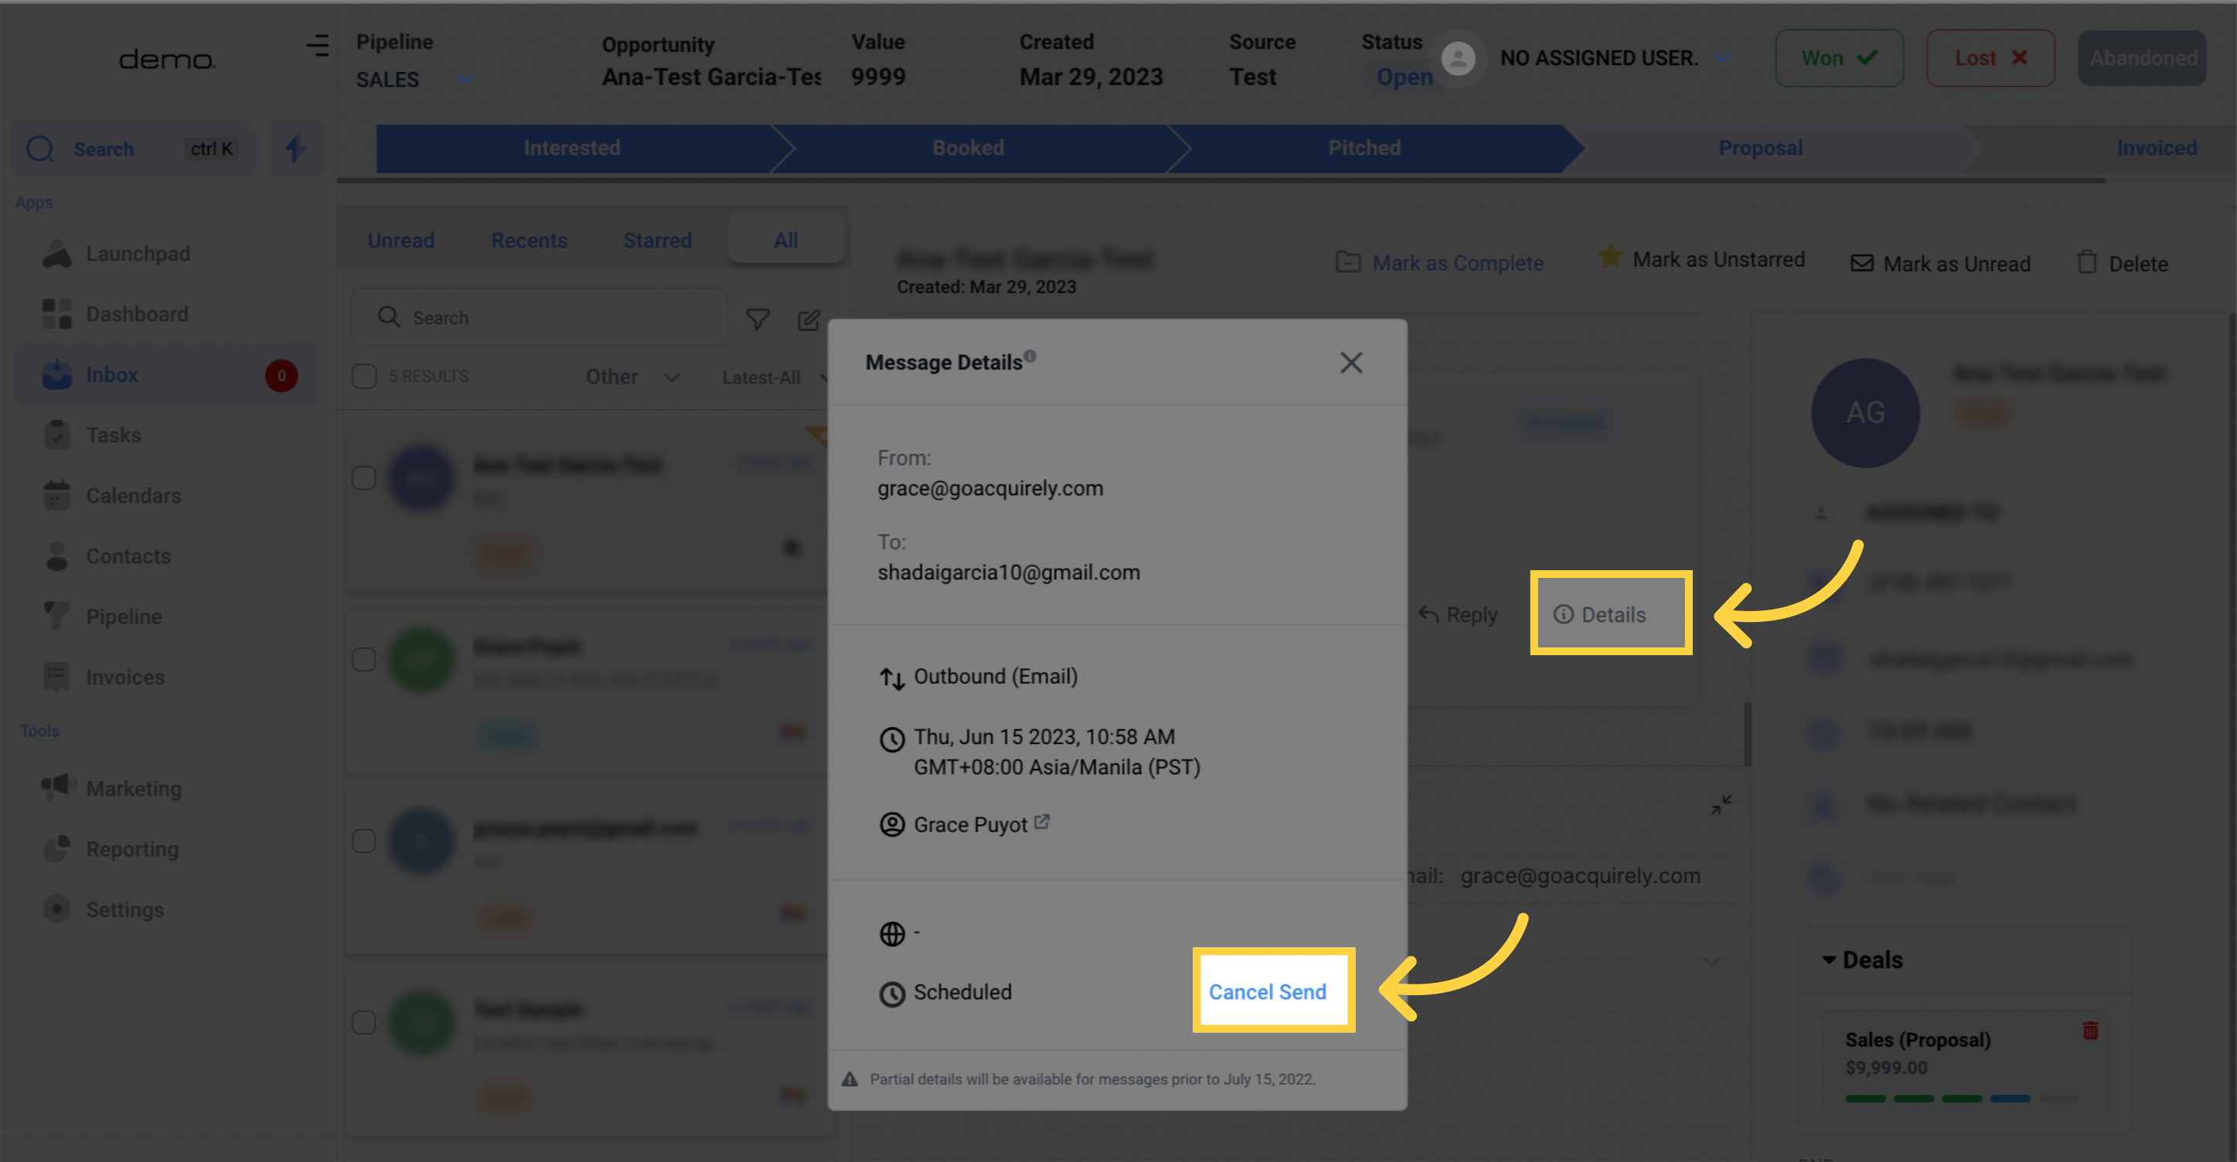Check the Grace Puyot conversation checkbox
This screenshot has width=2237, height=1162.
coord(364,660)
